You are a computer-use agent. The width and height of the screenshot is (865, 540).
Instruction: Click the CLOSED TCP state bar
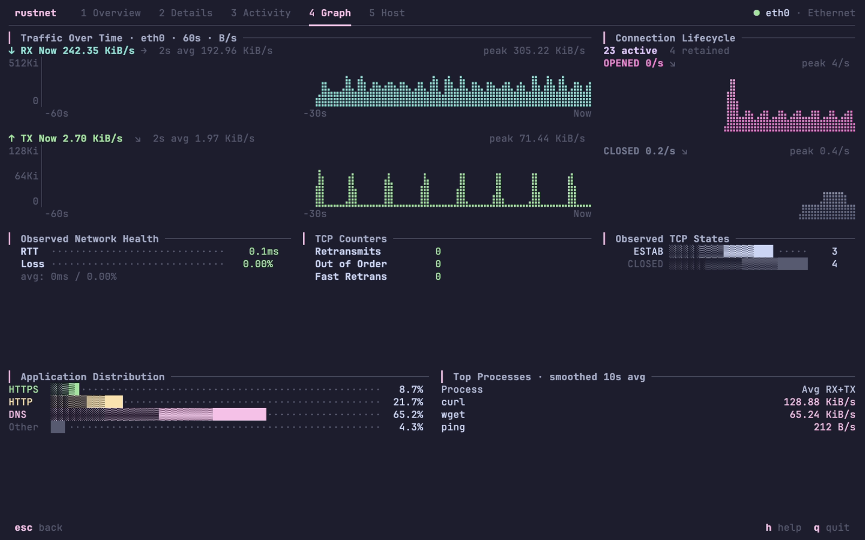[738, 264]
